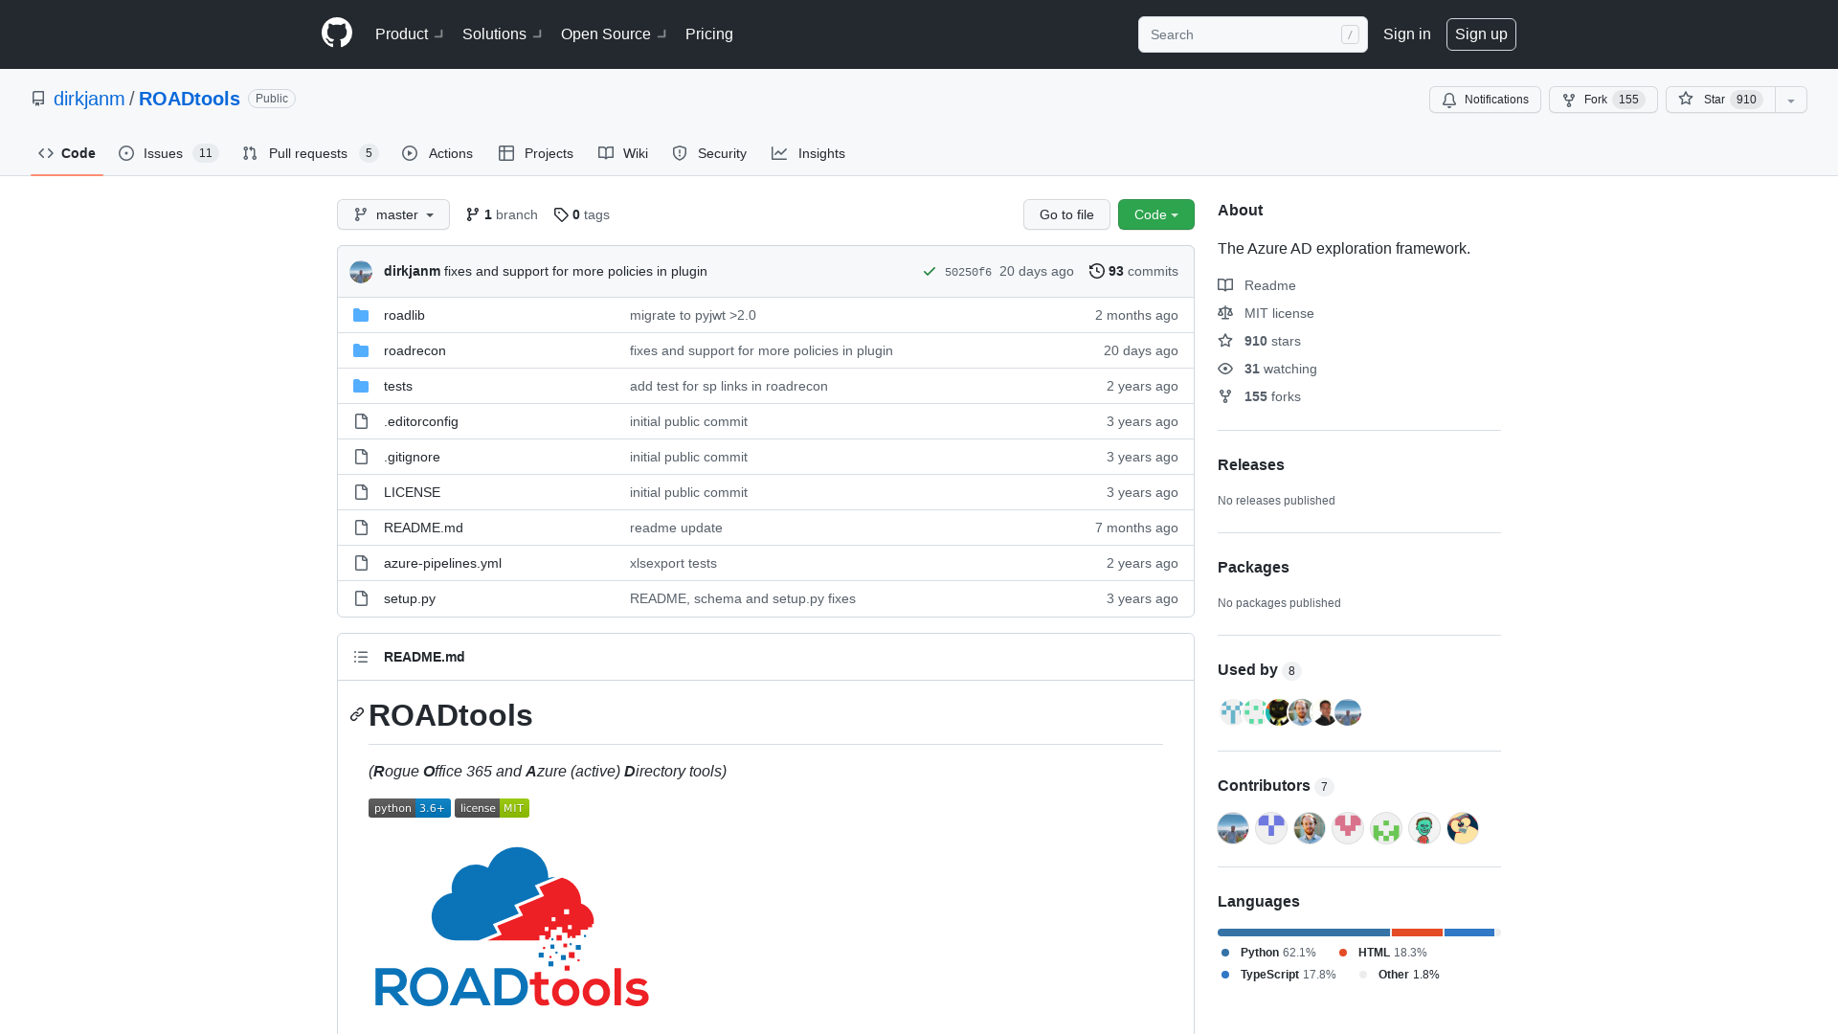Click the ROADtools repository name link
Image resolution: width=1838 pixels, height=1034 pixels.
(190, 99)
